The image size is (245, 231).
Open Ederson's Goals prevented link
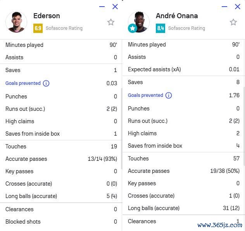click(23, 83)
